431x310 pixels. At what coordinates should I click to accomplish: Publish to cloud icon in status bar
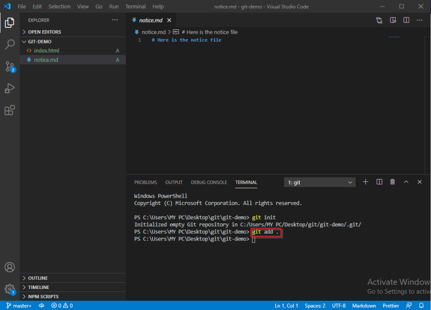42,306
